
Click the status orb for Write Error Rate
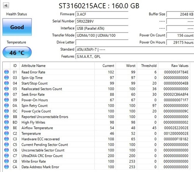[x=7, y=161]
